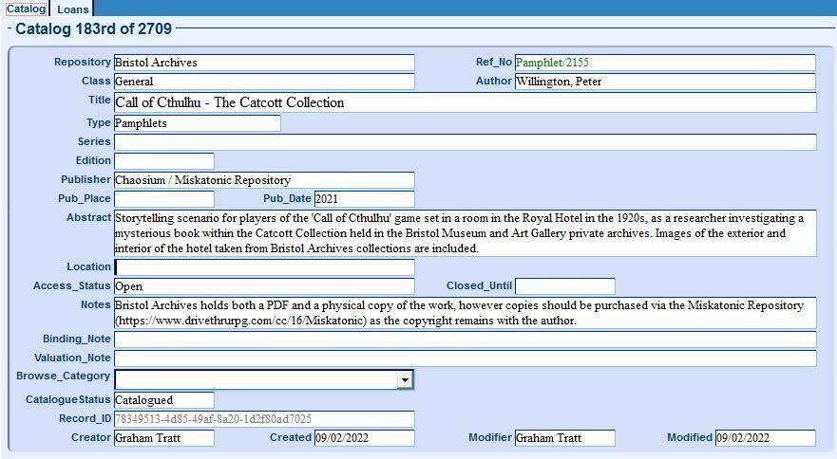Click the 'Record_ID' field label

pyautogui.click(x=85, y=418)
